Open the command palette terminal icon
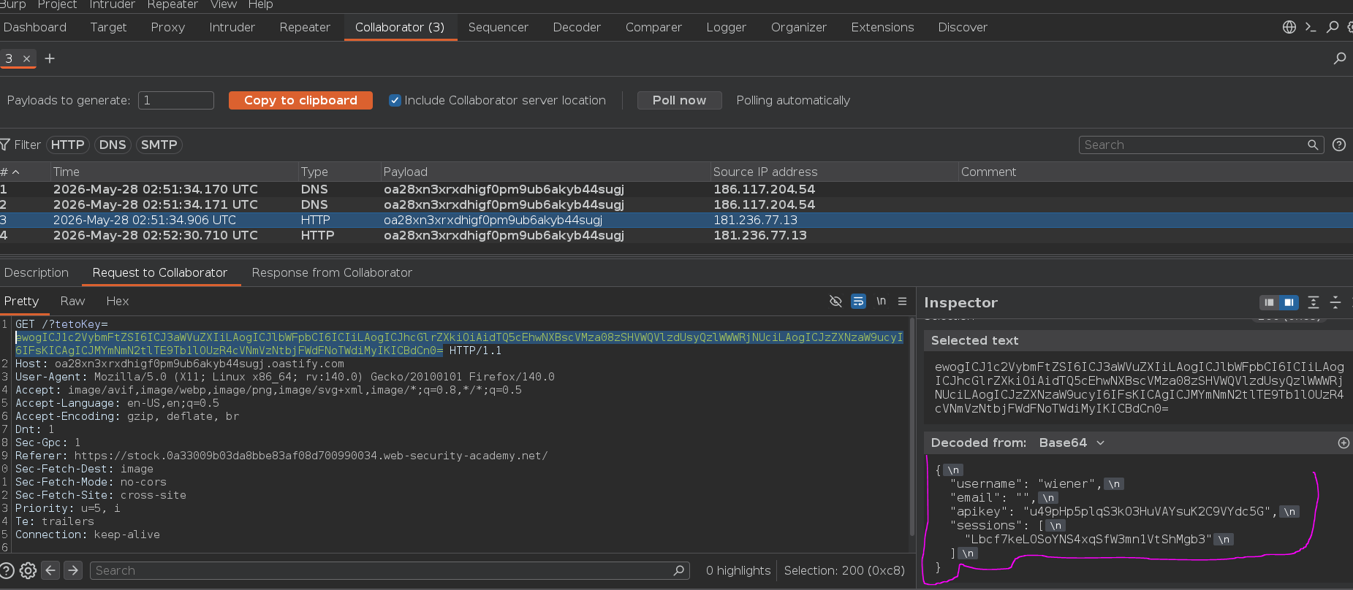 point(1311,27)
